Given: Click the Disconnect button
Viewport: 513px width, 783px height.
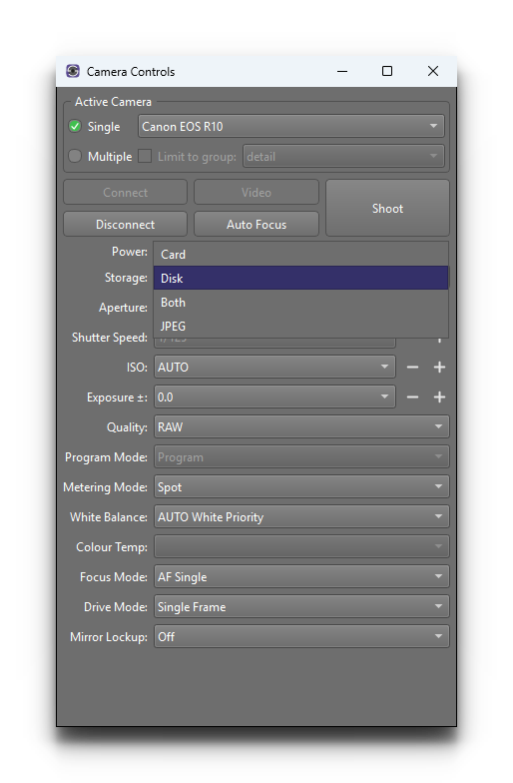Looking at the screenshot, I should (x=126, y=224).
